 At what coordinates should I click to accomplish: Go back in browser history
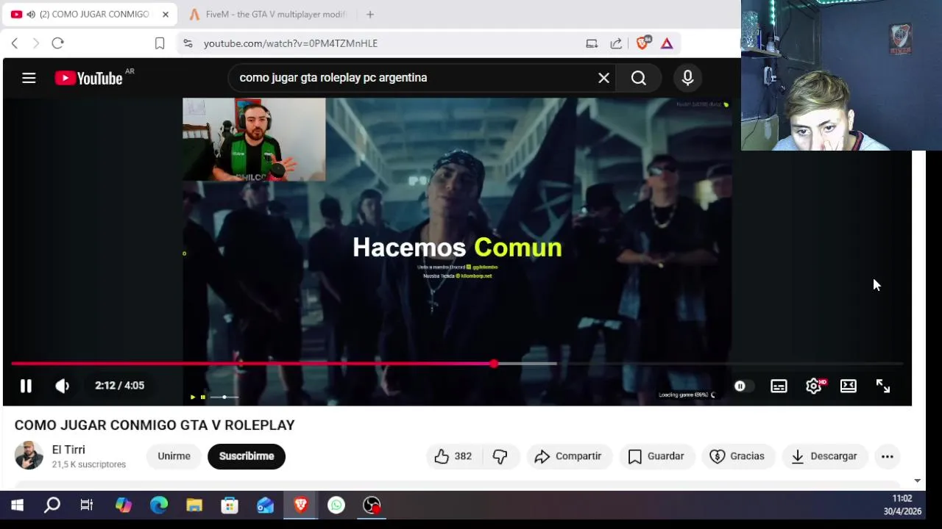click(x=14, y=43)
